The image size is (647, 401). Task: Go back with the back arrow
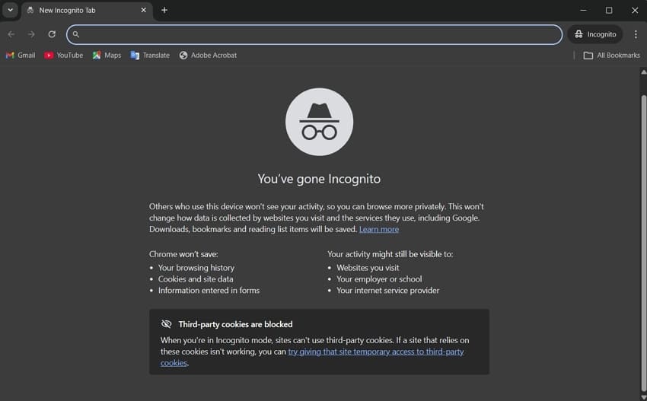tap(11, 34)
